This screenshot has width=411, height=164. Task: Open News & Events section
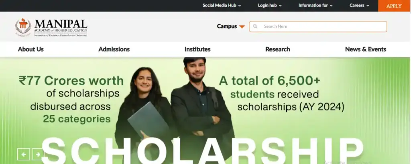366,49
